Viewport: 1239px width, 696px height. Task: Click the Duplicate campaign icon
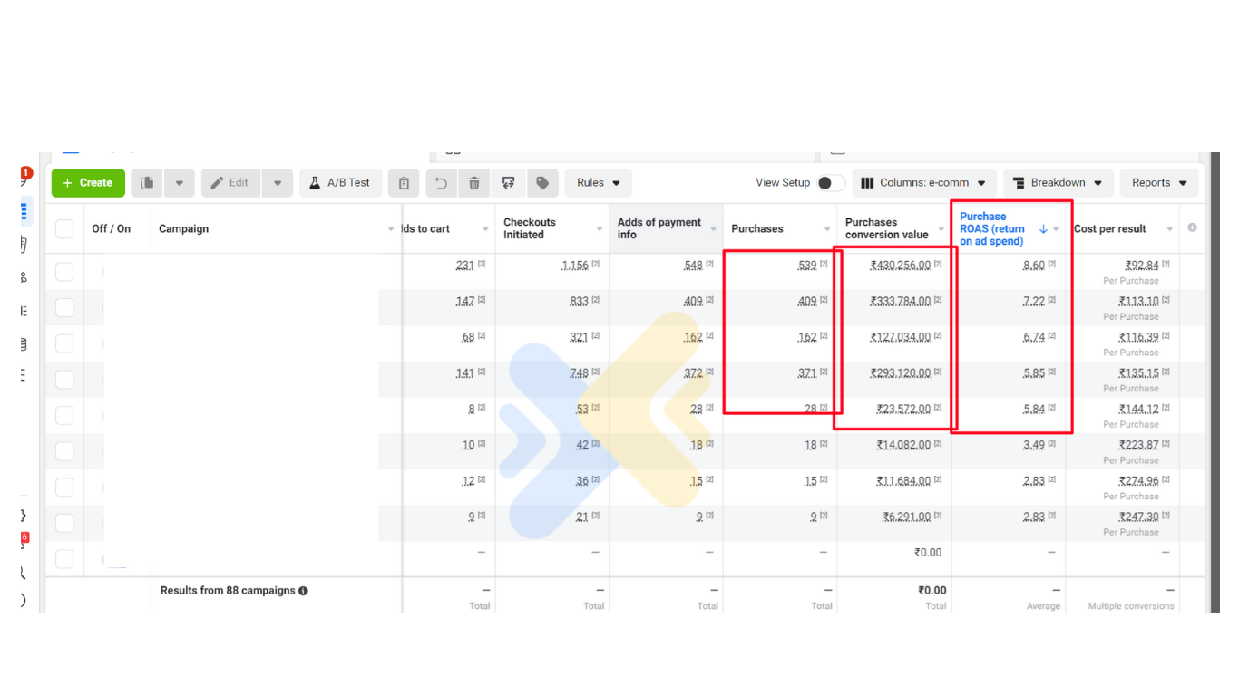(x=147, y=183)
